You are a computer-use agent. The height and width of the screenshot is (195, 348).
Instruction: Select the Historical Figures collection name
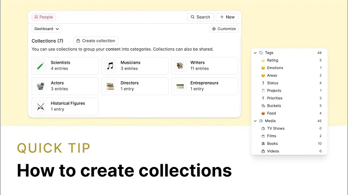pos(68,103)
